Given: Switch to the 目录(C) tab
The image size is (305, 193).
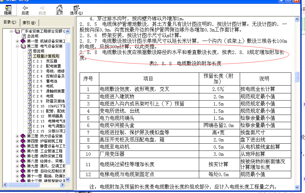Looking at the screenshot, I should click(x=10, y=22).
